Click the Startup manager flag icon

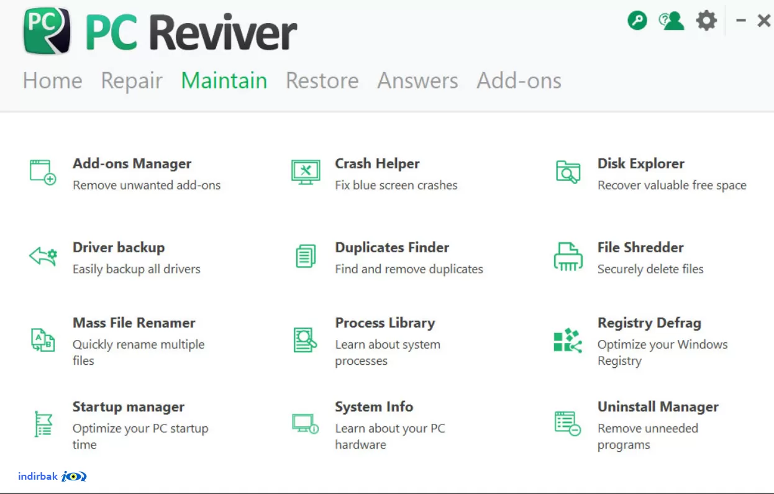[43, 424]
